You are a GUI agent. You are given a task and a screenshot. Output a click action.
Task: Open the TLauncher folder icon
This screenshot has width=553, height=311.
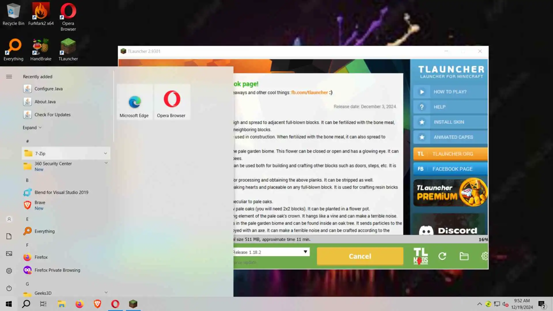pyautogui.click(x=464, y=256)
